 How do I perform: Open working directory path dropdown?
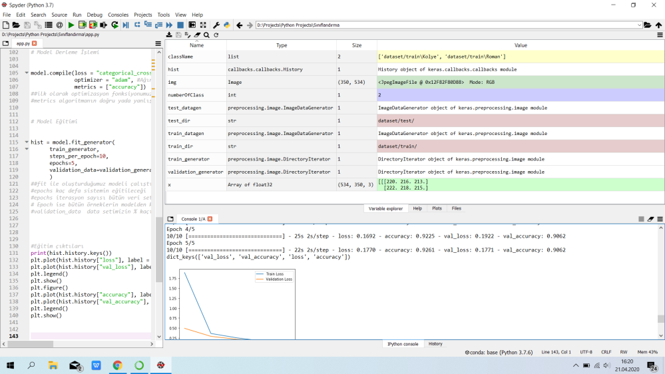639,25
